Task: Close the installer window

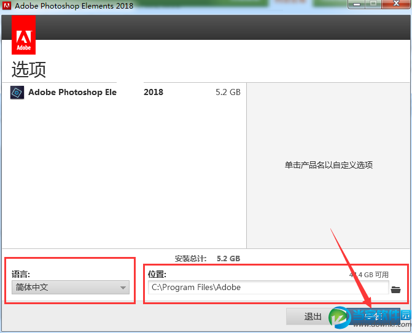Action: [396, 4]
